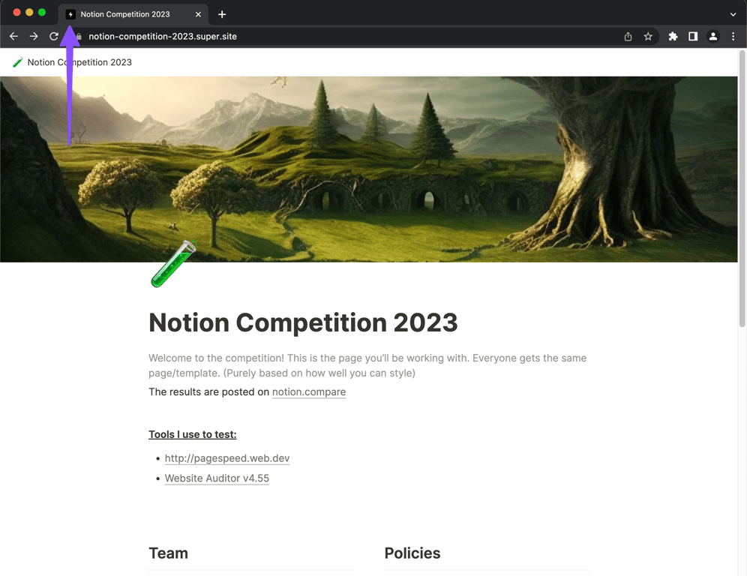Viewport: 747px width, 576px height.
Task: Click the Notion Competition 2023 page title
Action: [303, 322]
